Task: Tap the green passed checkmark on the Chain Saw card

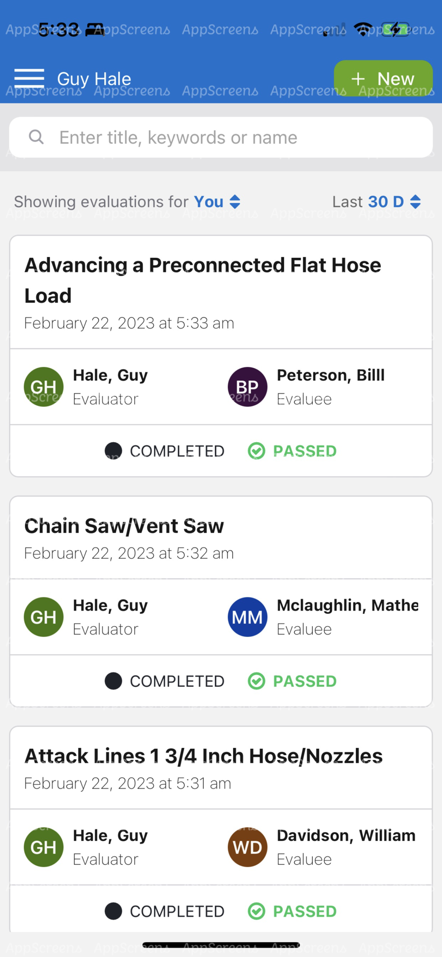Action: coord(256,681)
